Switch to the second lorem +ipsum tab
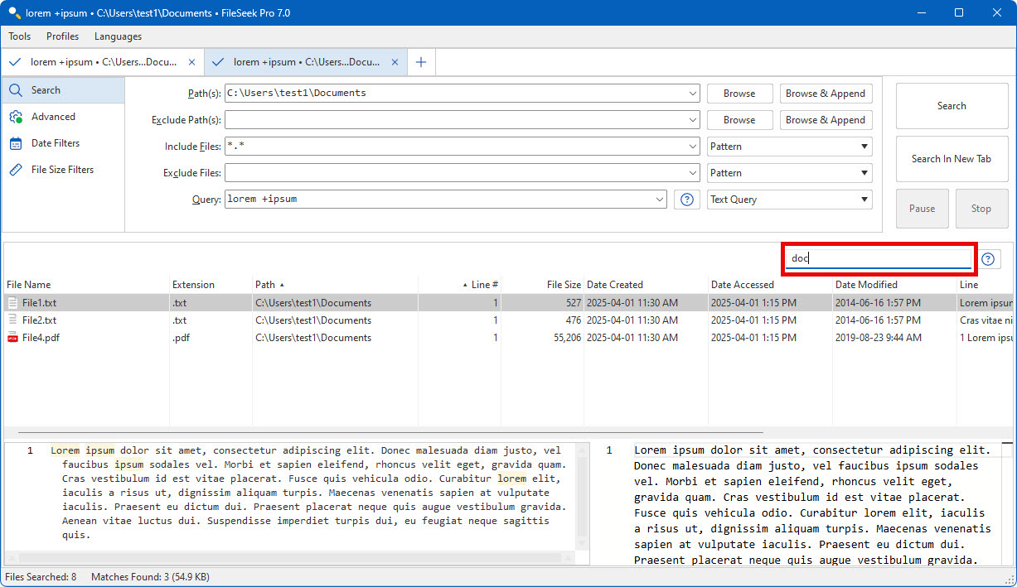Viewport: 1017px width, 587px height. 305,62
